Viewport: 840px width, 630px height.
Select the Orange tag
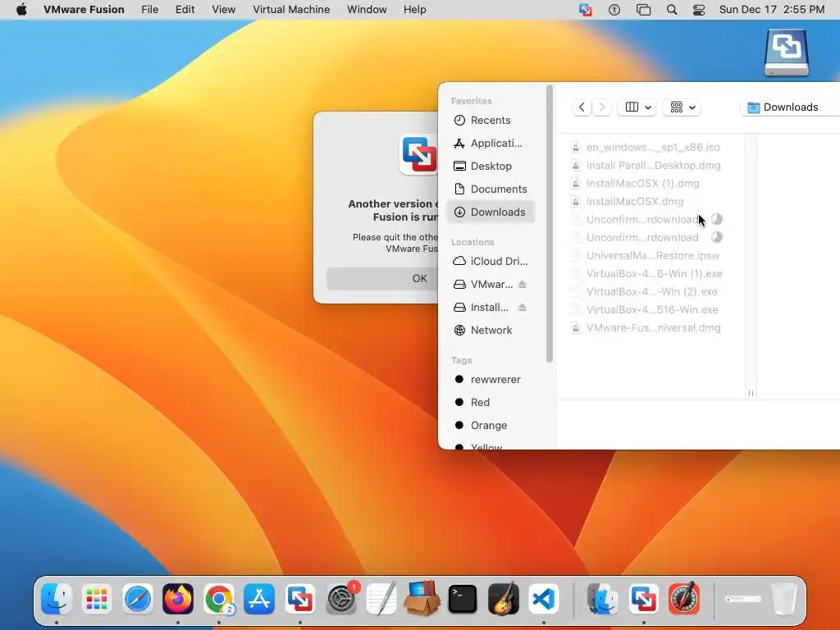click(491, 426)
